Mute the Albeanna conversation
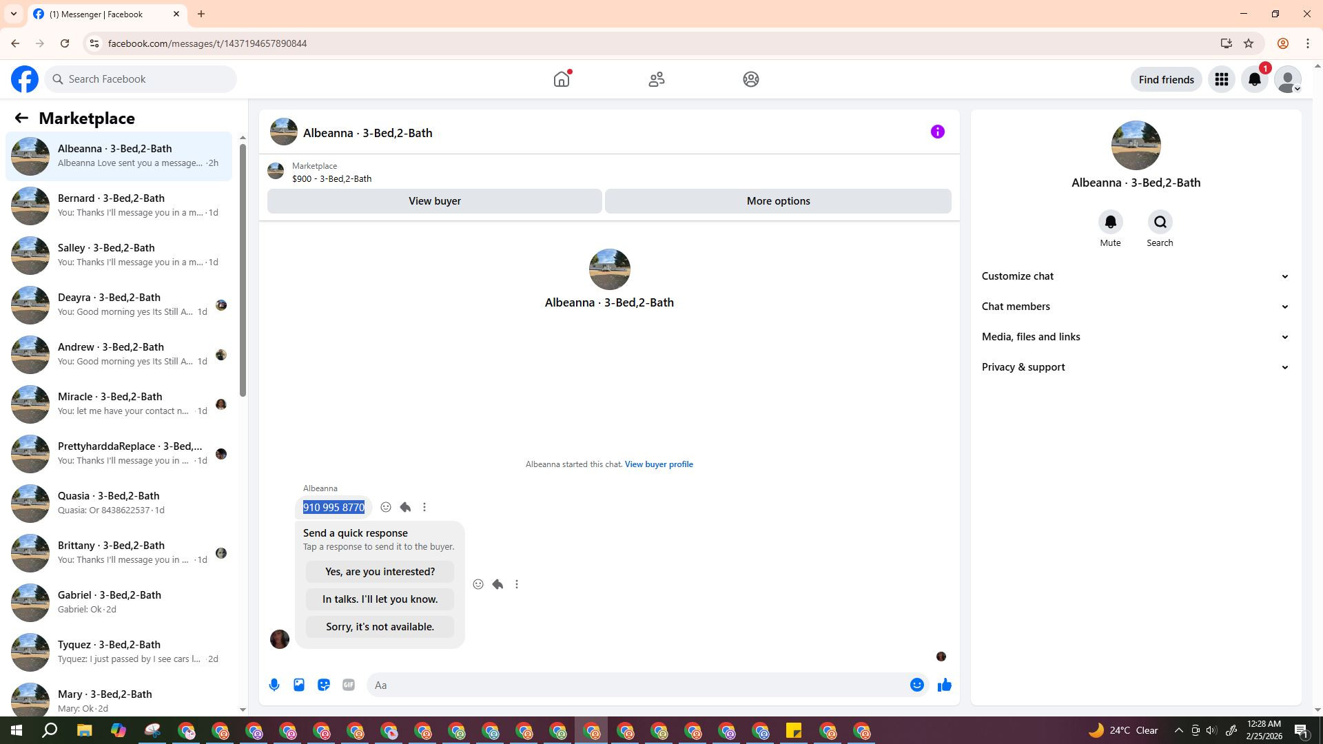 coord(1110,223)
